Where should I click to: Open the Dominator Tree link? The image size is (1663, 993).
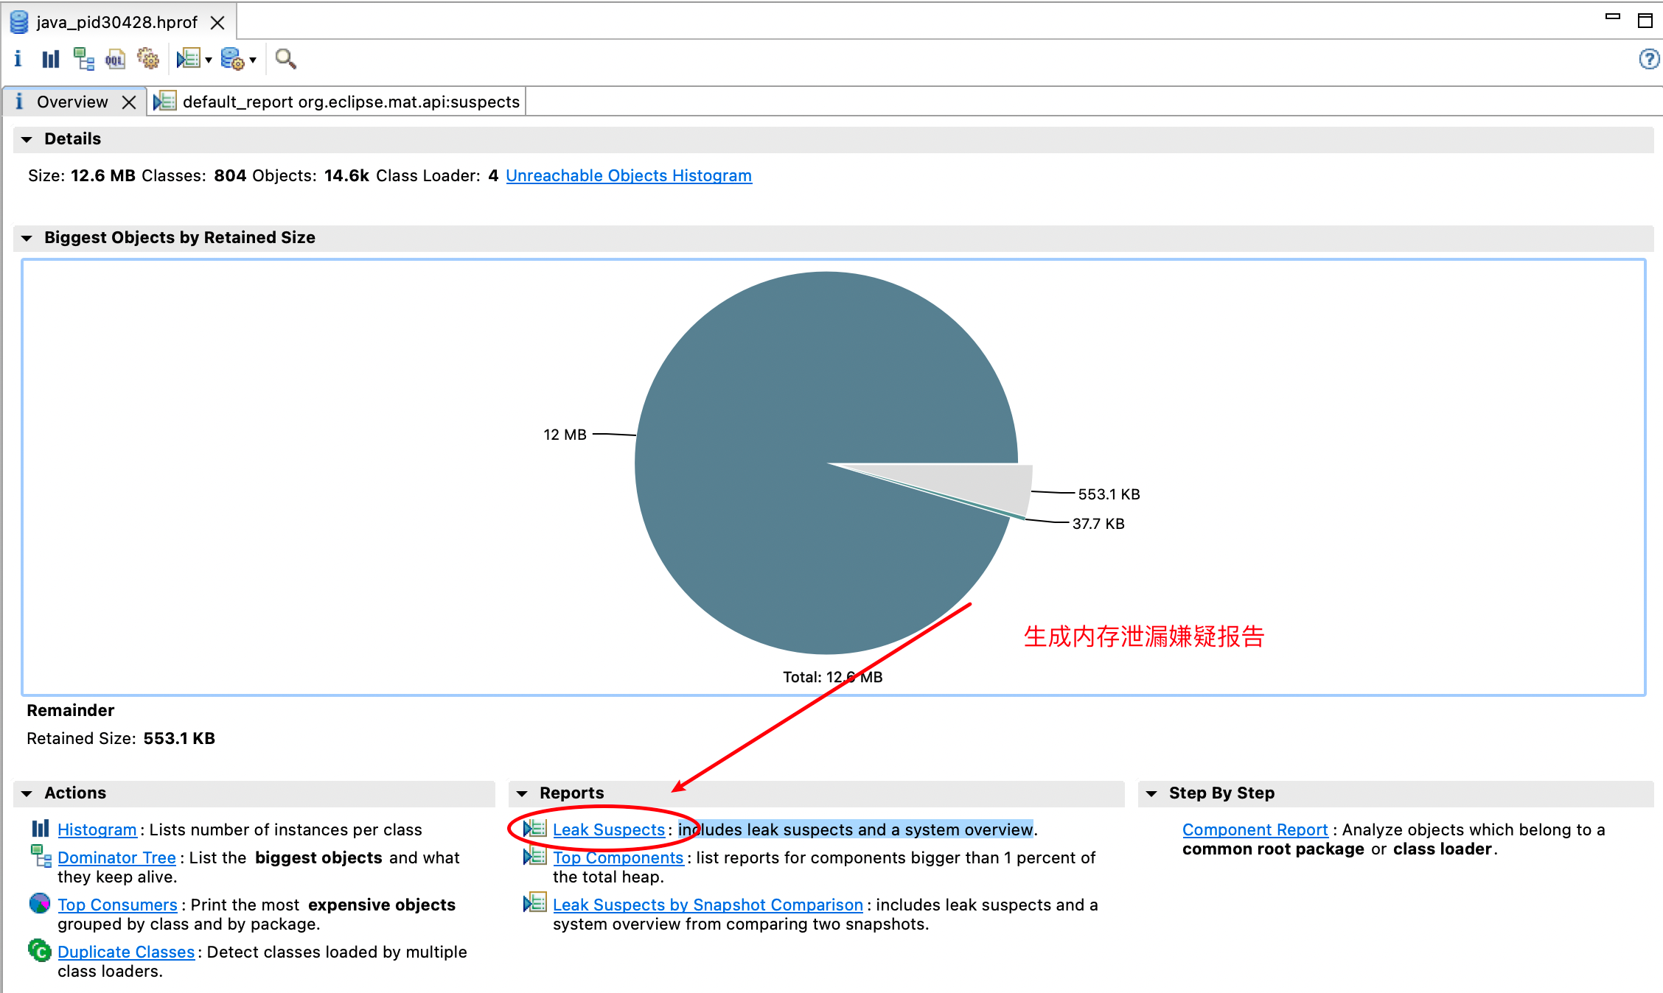point(116,857)
